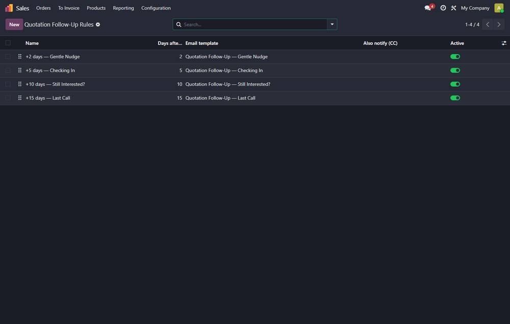Viewport: 510px width, 324px height.
Task: Select all records header checkbox
Action: pyautogui.click(x=8, y=43)
